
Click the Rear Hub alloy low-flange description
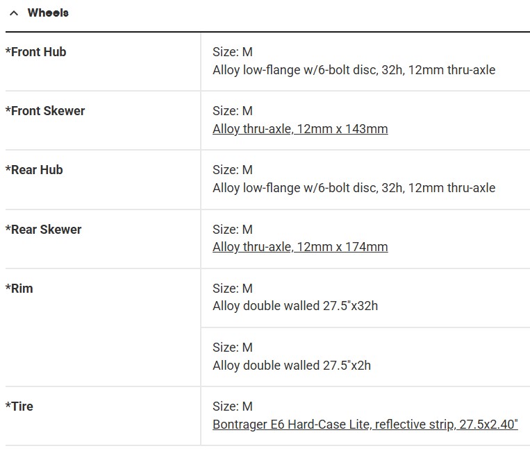pyautogui.click(x=354, y=188)
